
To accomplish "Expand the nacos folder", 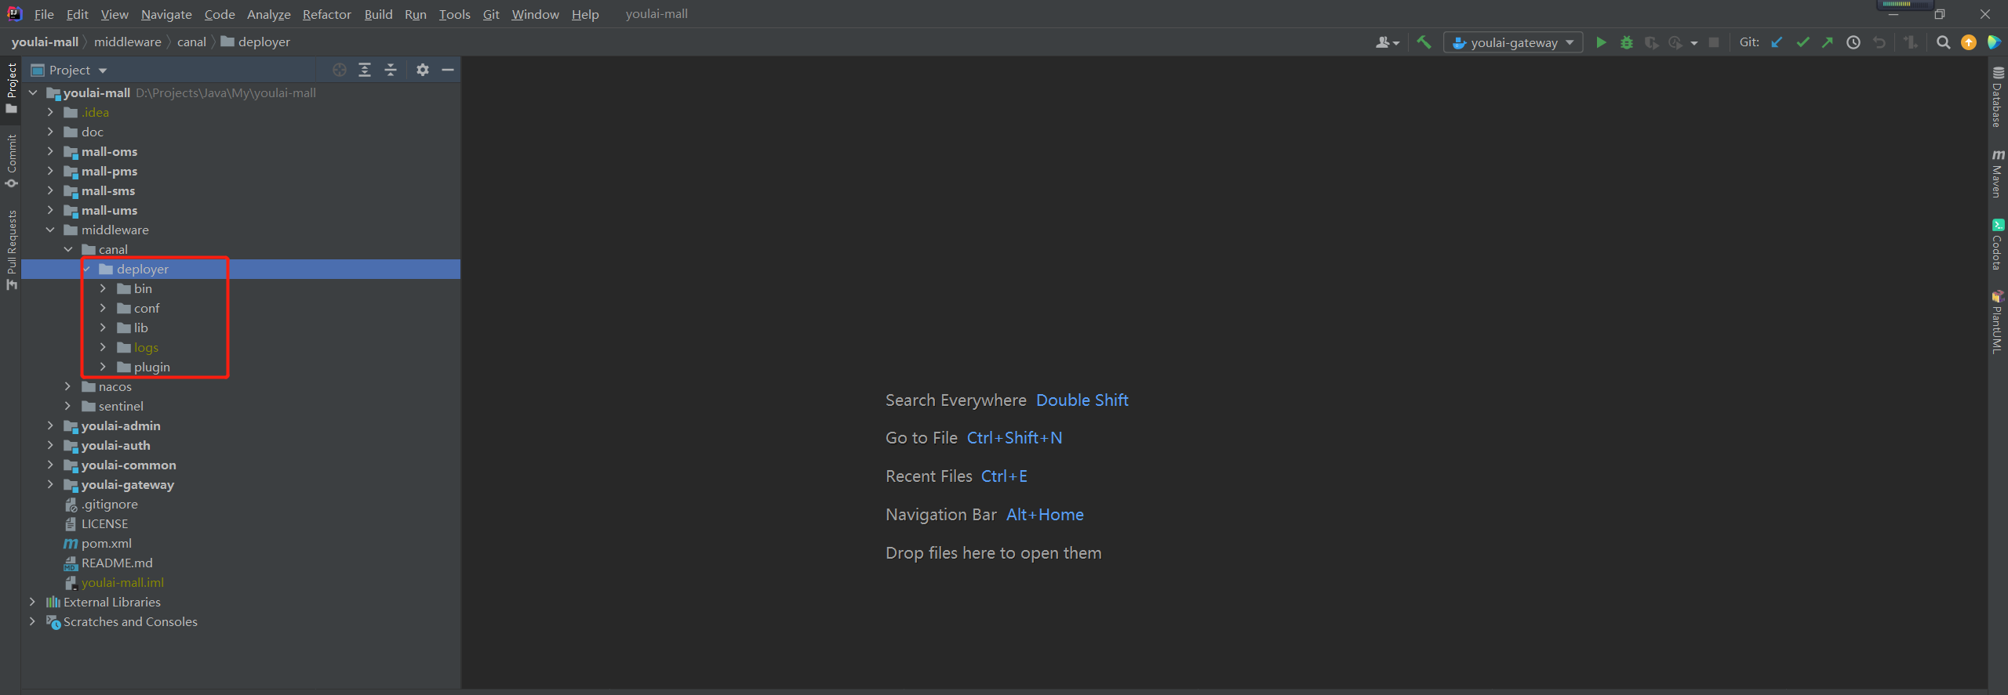I will (68, 386).
